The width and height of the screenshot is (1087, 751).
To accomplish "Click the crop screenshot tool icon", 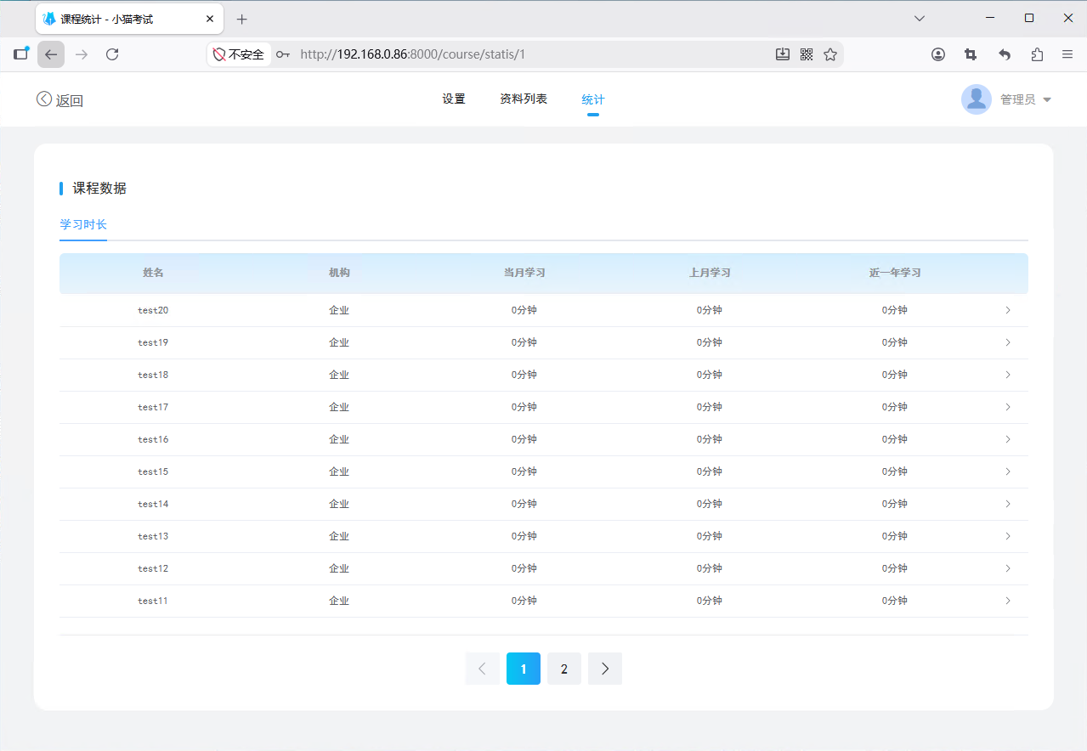I will [971, 54].
